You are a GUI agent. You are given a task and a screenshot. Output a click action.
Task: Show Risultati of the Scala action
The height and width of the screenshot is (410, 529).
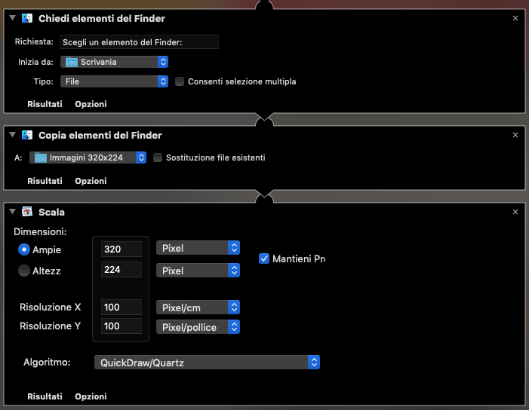point(45,396)
